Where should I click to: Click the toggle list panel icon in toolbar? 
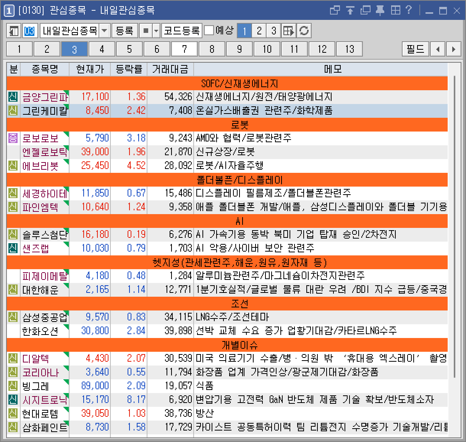pos(14,31)
